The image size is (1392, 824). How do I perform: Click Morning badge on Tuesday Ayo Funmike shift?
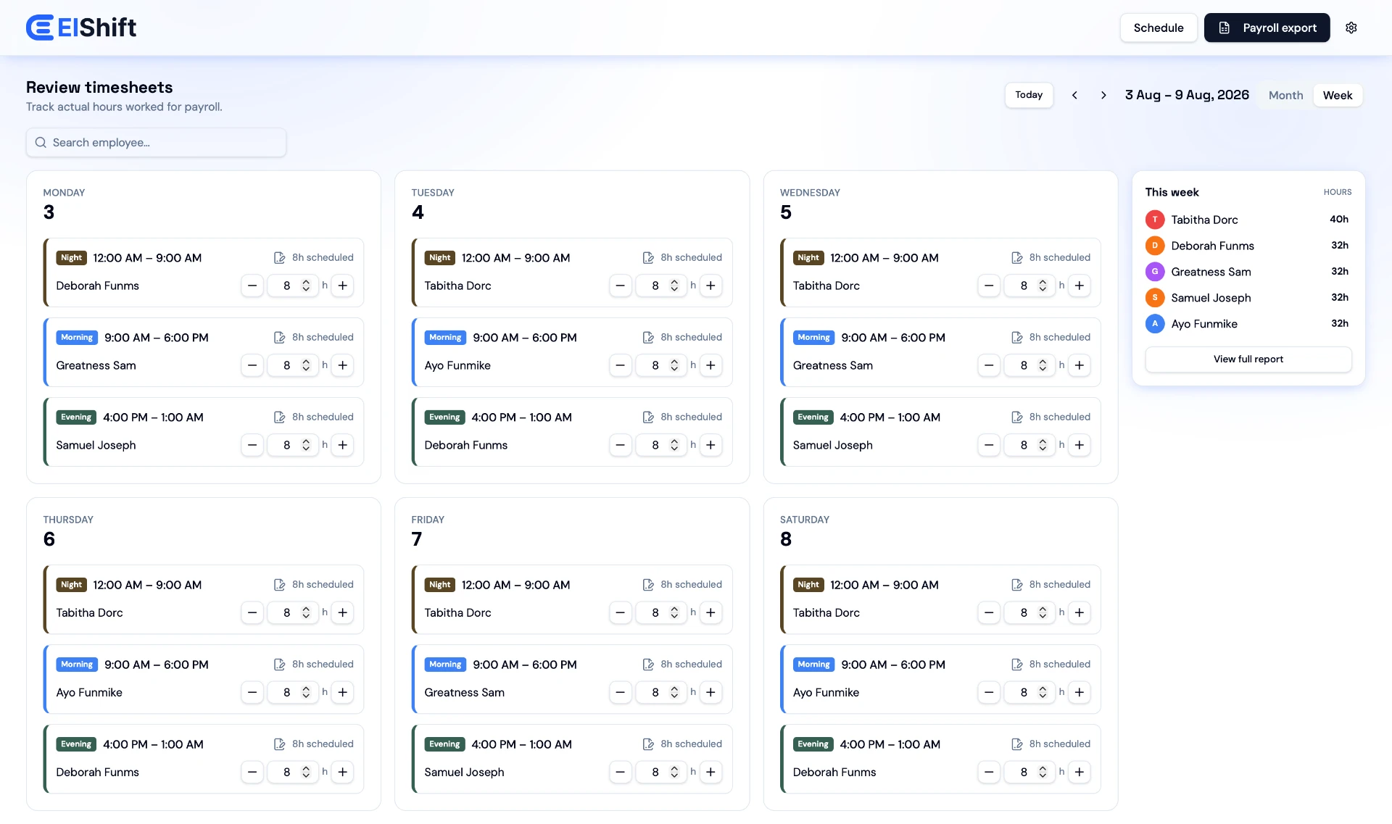point(445,337)
